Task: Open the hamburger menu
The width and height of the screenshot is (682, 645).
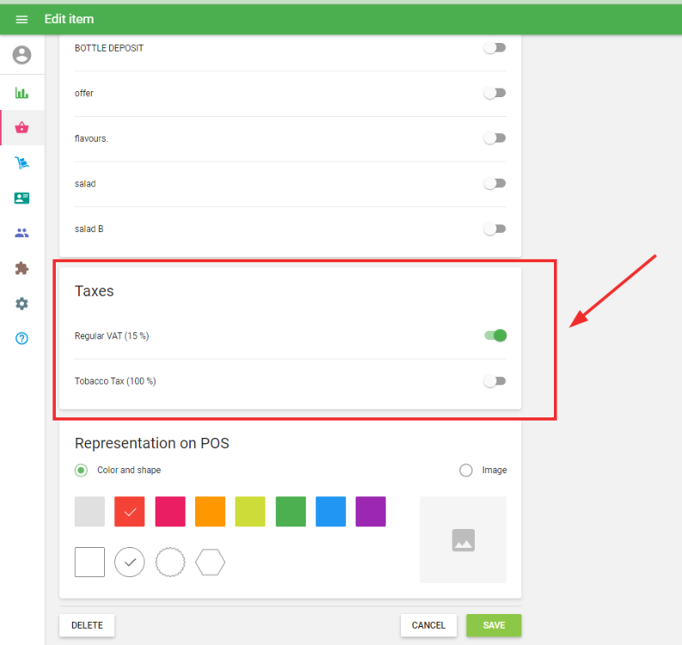Action: (22, 19)
